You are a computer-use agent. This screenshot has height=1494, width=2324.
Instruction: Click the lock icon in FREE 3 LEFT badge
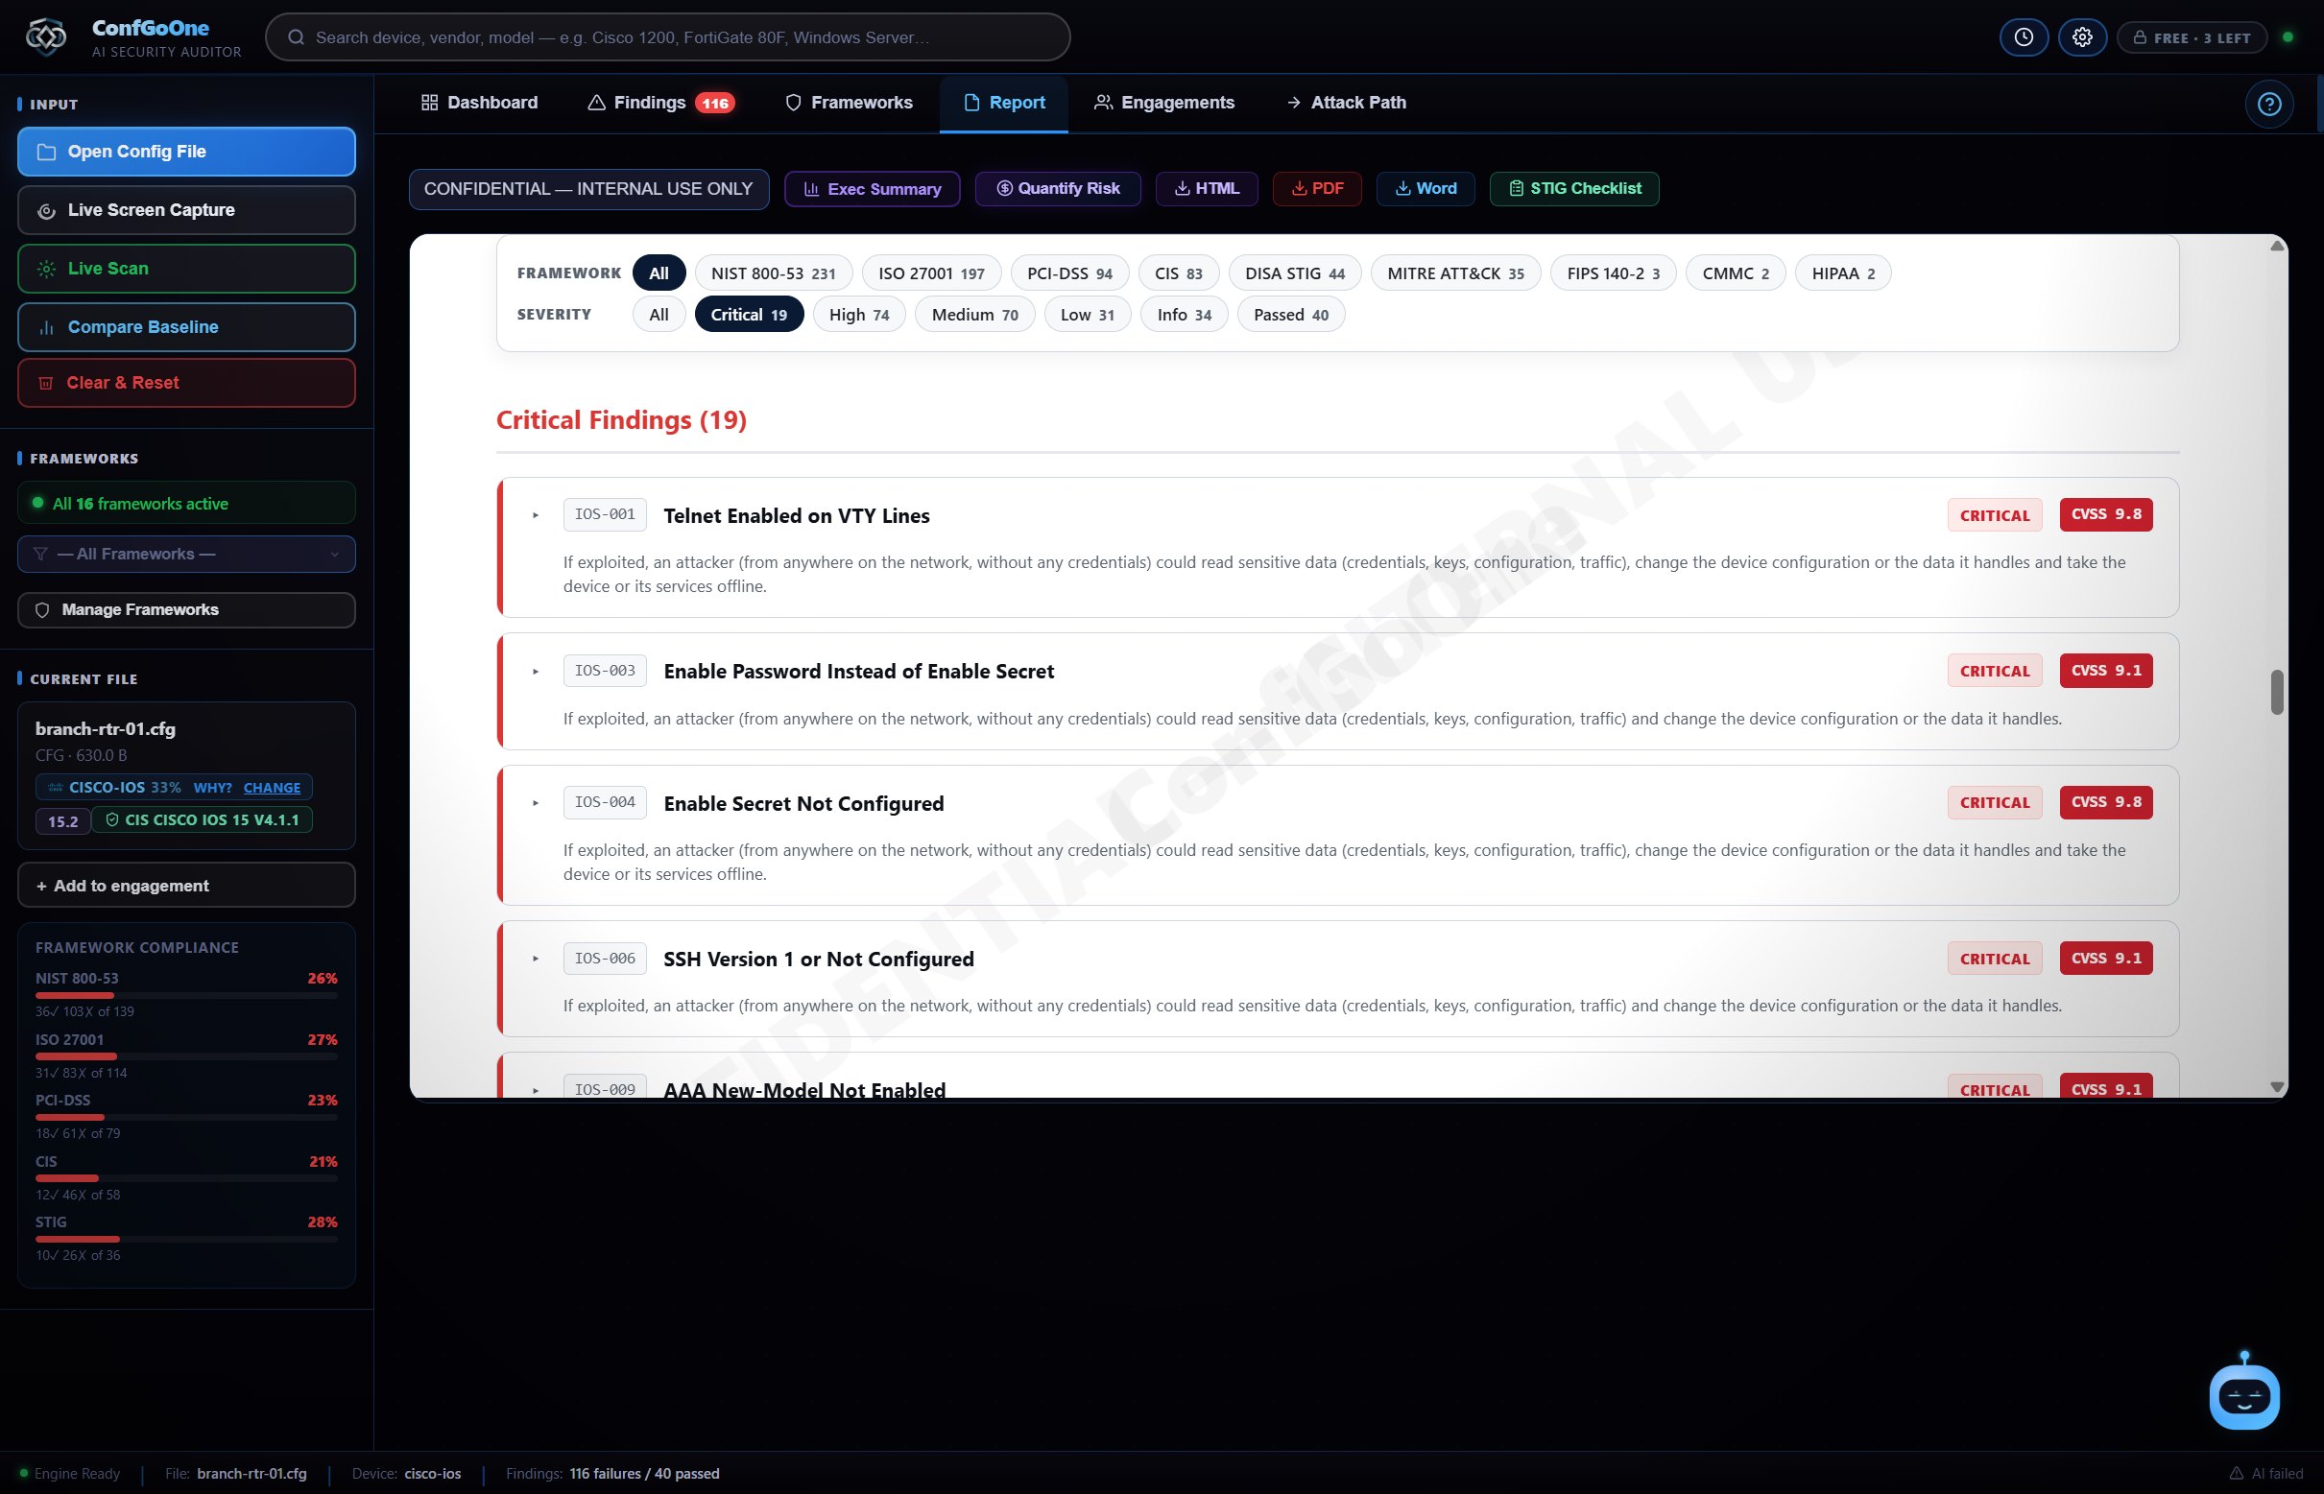coord(2139,37)
